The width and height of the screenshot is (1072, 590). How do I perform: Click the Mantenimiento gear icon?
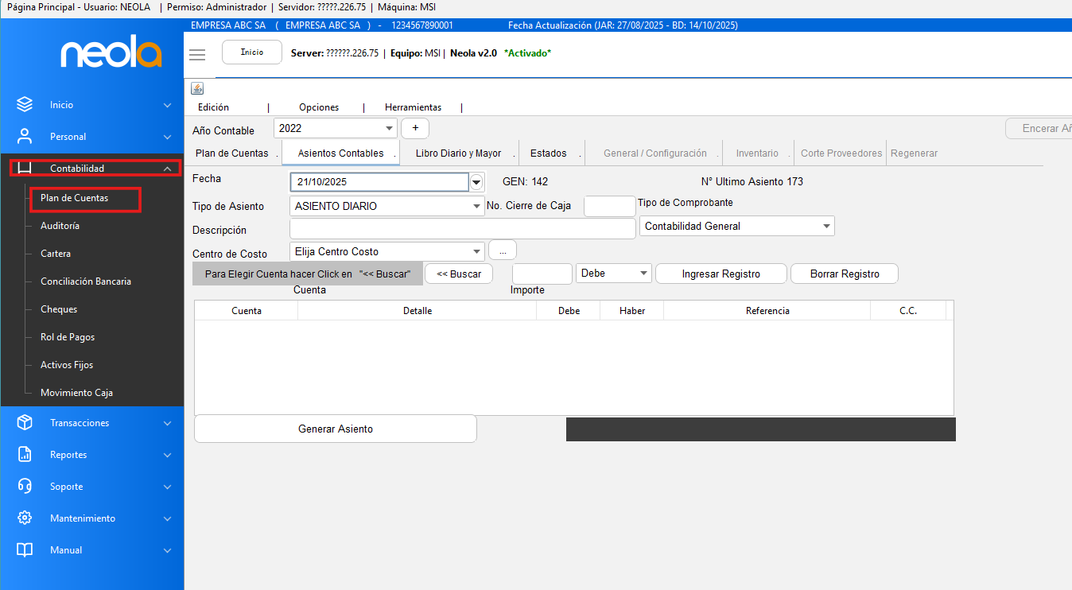[25, 518]
